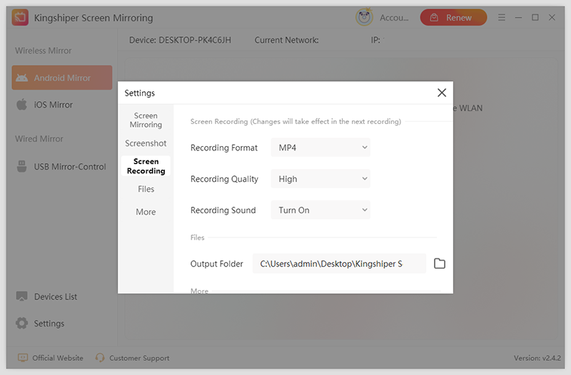Click the USB plug icon
The width and height of the screenshot is (571, 375).
[x=22, y=166]
